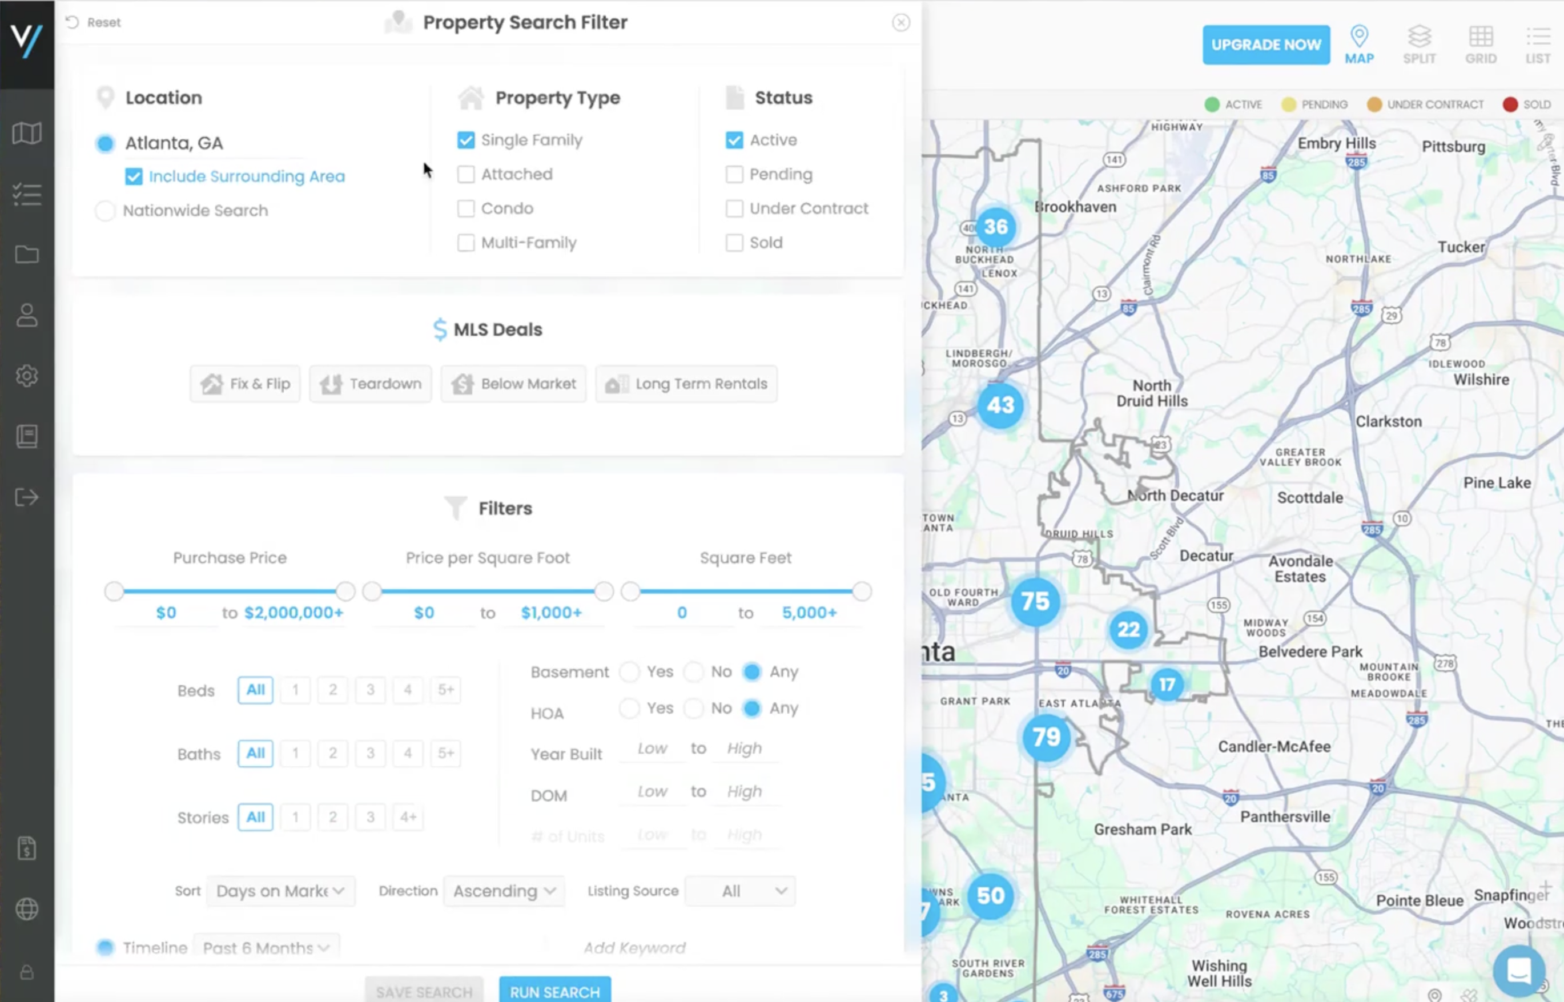Switch to GRID view tab
The image size is (1564, 1002).
click(x=1480, y=44)
